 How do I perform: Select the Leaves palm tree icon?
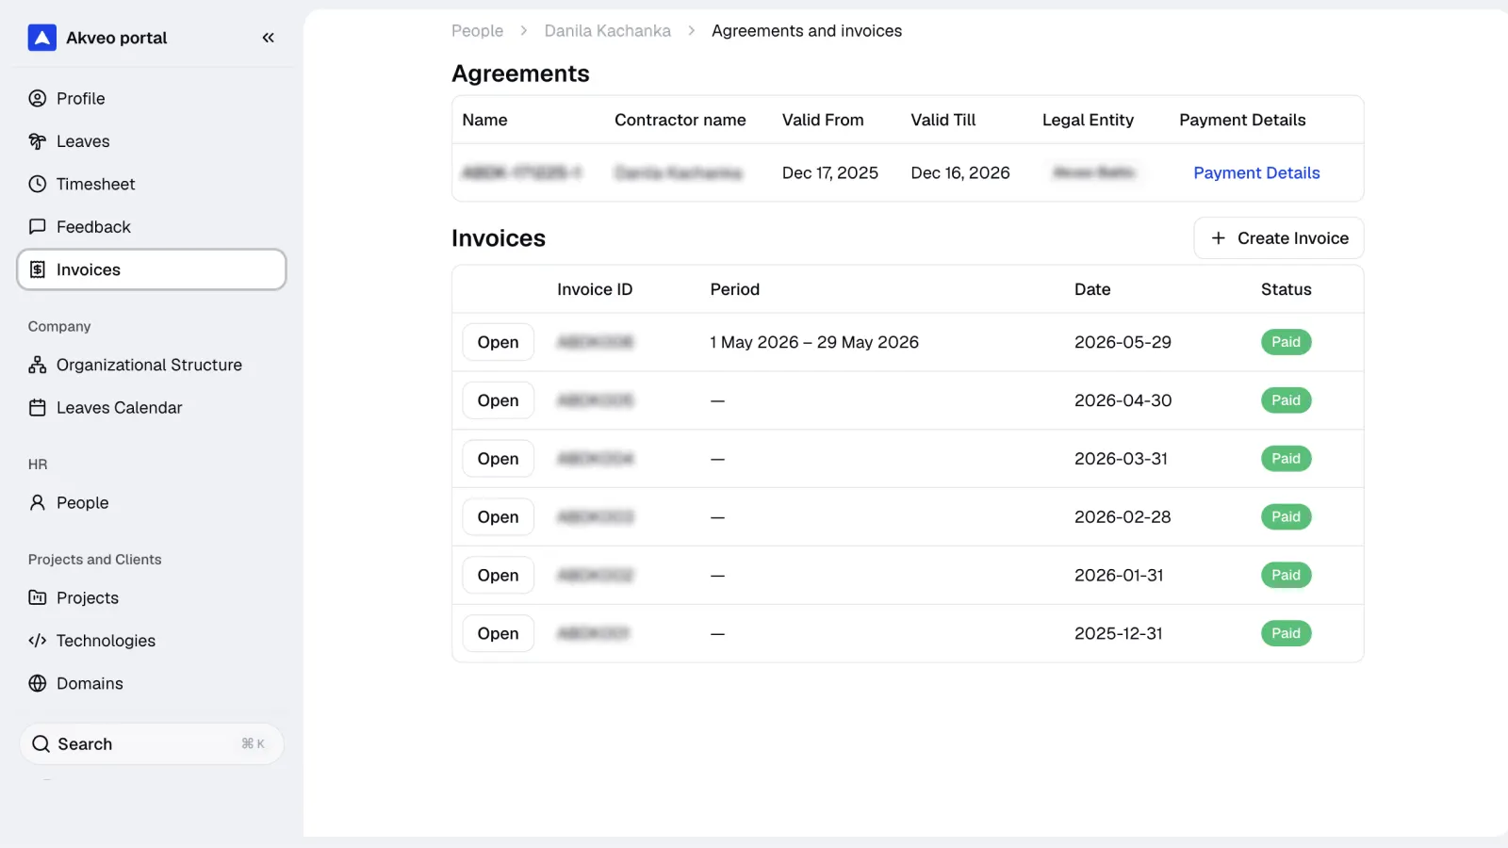pos(38,141)
